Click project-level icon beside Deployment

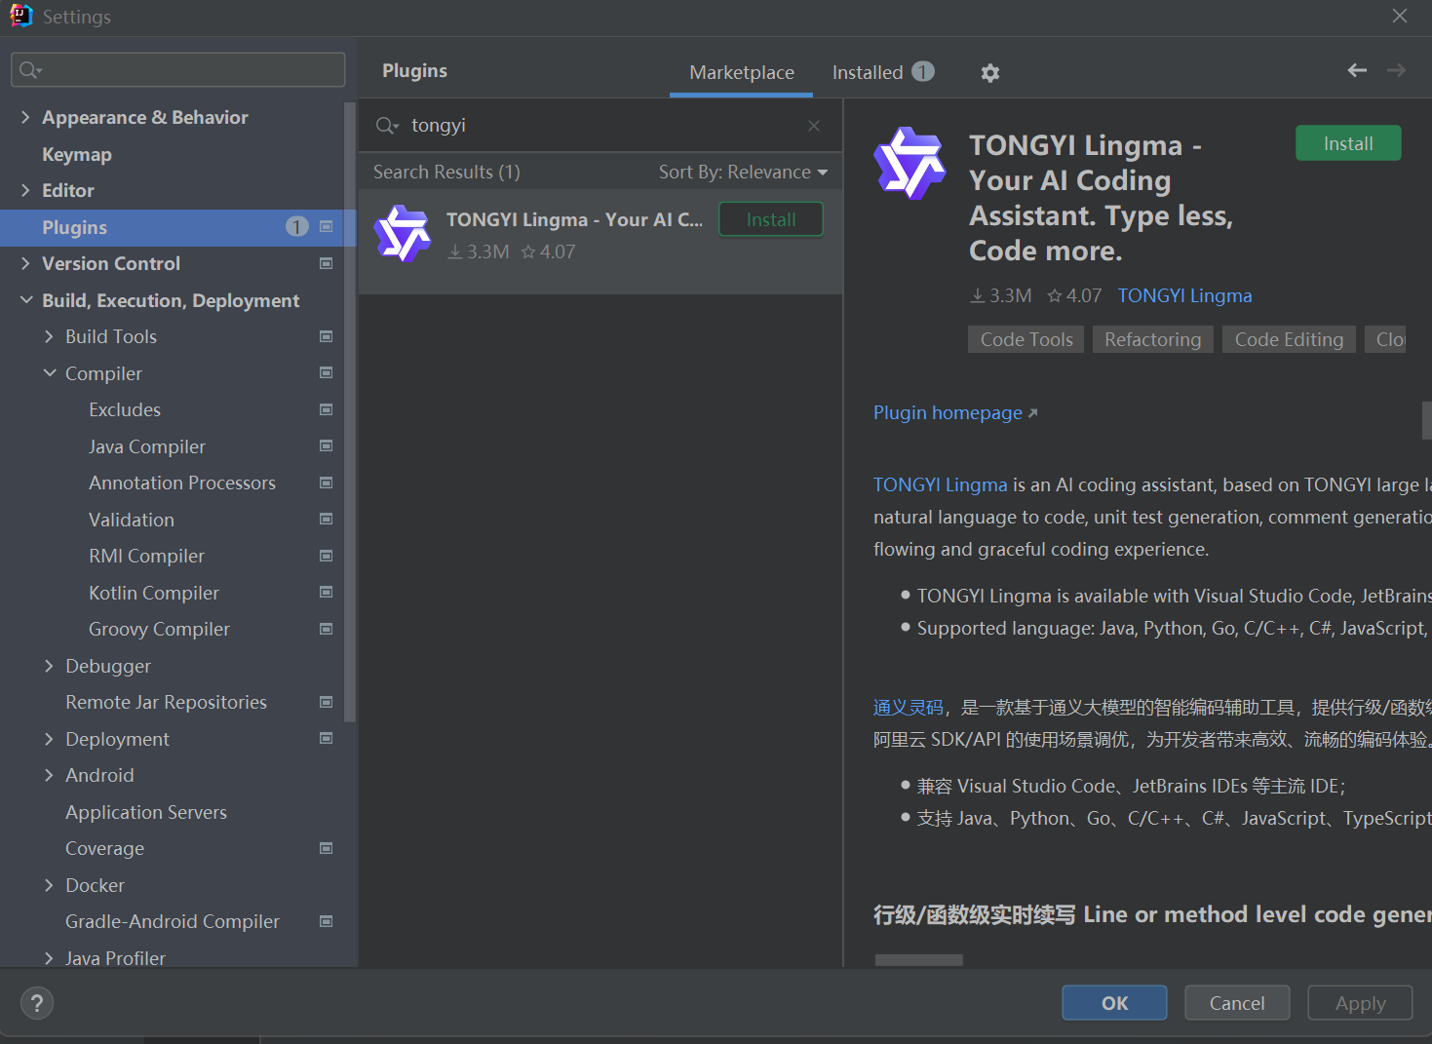tap(327, 738)
